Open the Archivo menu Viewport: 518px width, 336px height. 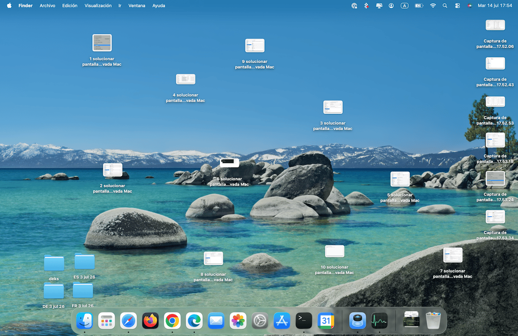click(47, 6)
